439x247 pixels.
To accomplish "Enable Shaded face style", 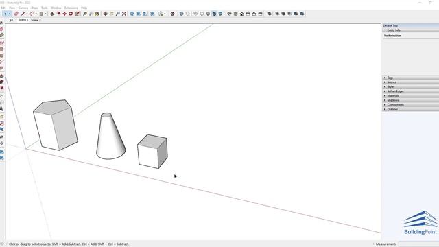I will [208, 14].
